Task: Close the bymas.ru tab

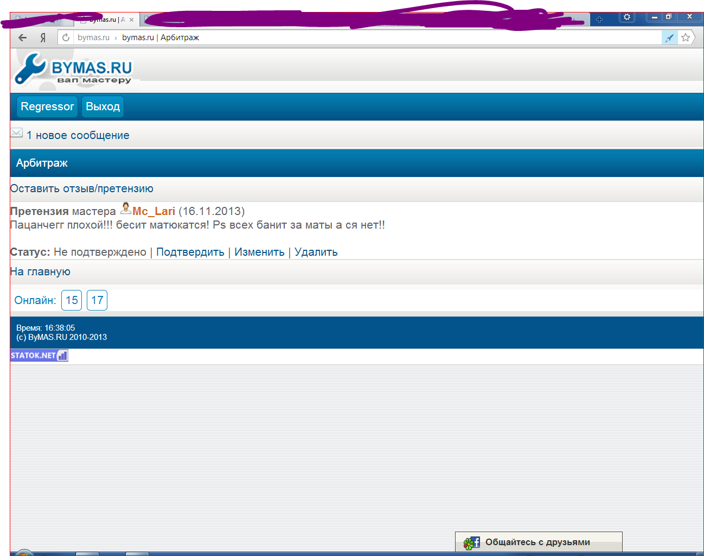Action: [x=131, y=20]
